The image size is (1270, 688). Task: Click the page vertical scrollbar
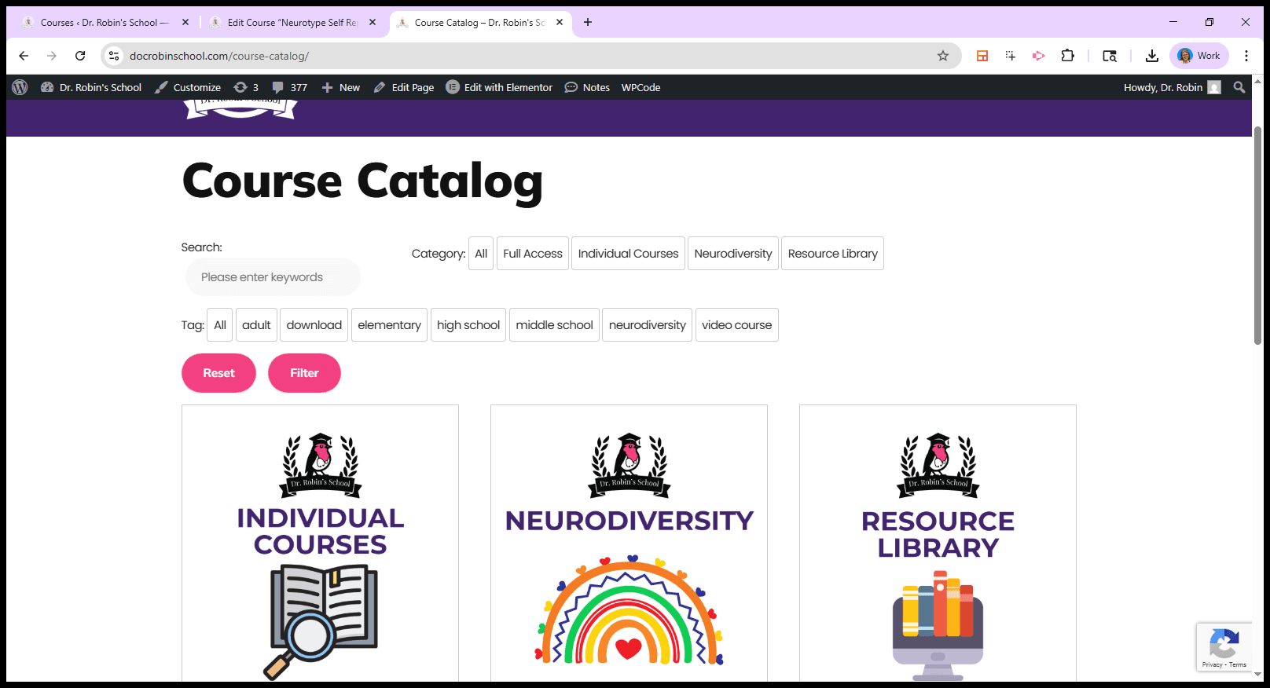tap(1257, 236)
